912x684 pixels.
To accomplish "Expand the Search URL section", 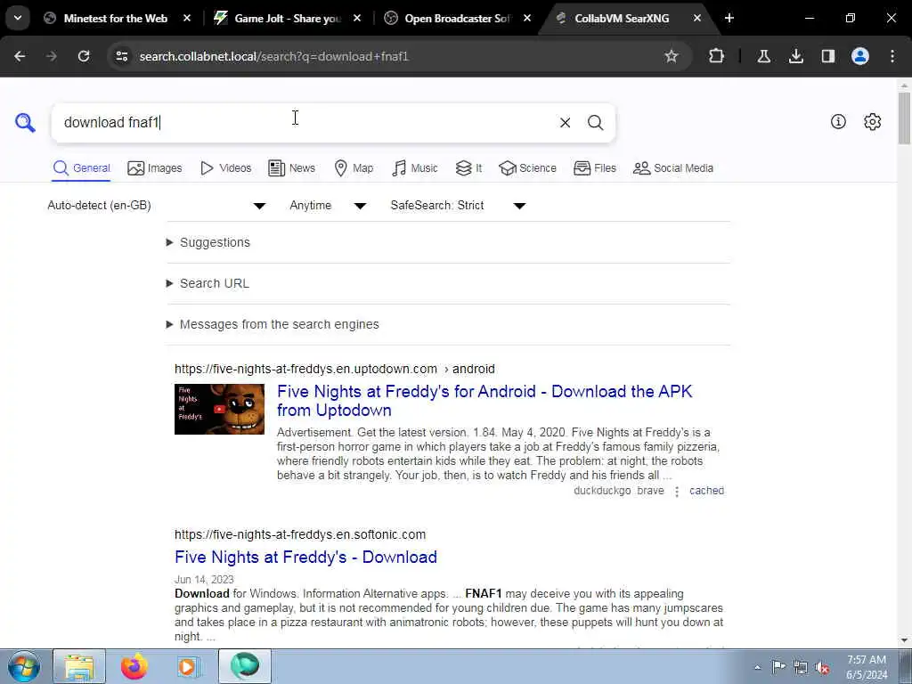I will 208,283.
